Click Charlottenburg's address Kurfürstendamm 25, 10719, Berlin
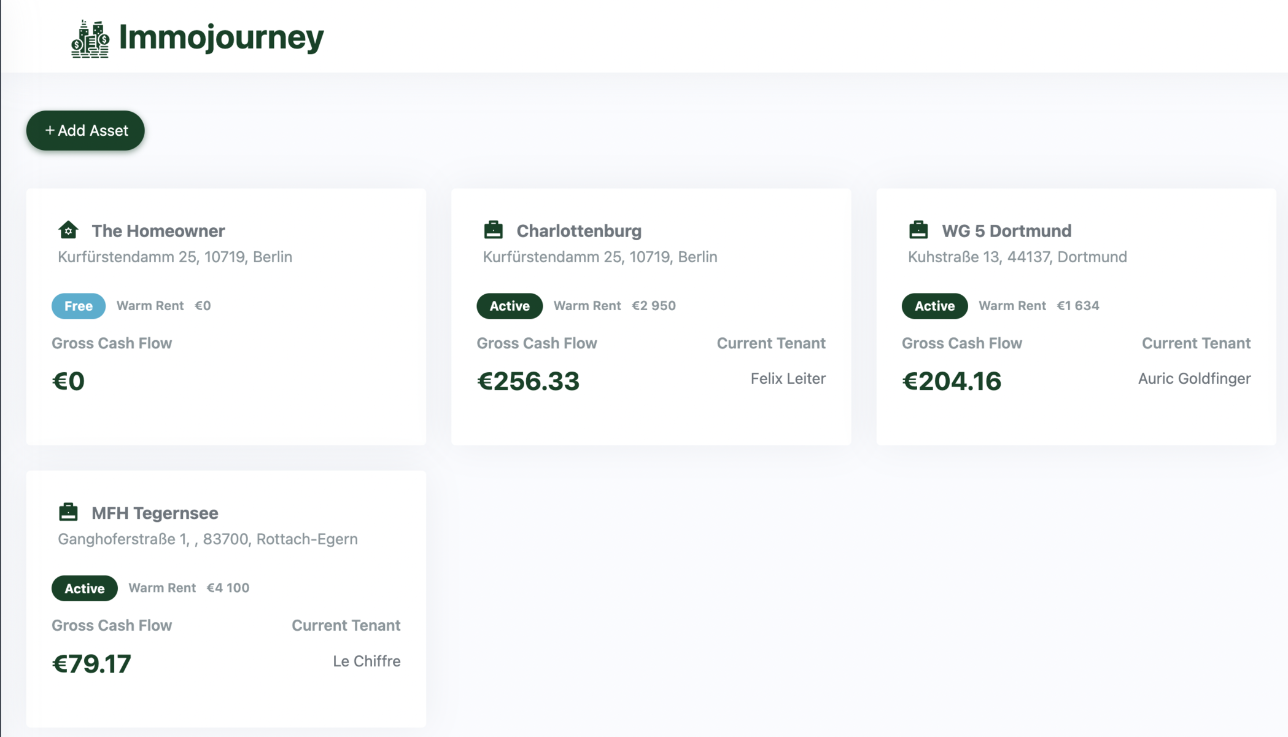 [600, 257]
